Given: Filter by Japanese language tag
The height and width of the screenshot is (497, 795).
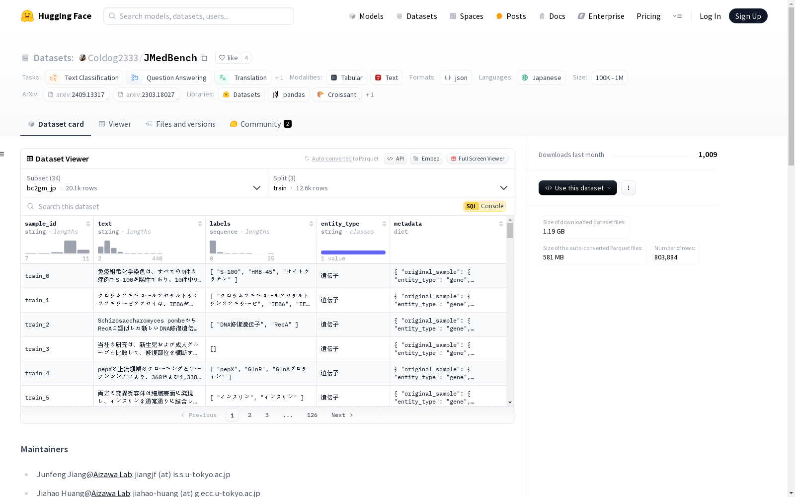Looking at the screenshot, I should click(541, 78).
